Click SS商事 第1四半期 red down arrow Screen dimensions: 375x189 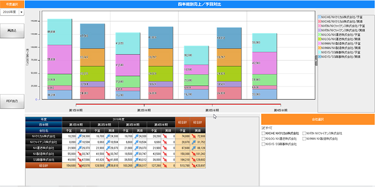(x=80, y=159)
